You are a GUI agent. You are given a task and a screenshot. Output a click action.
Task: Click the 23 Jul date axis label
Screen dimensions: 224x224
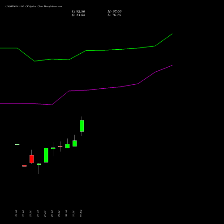coord(30,214)
